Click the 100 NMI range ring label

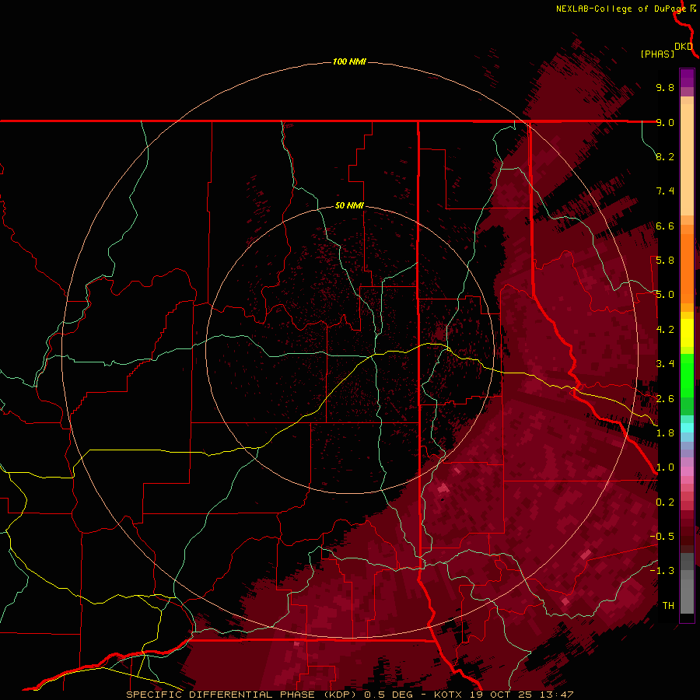point(349,61)
